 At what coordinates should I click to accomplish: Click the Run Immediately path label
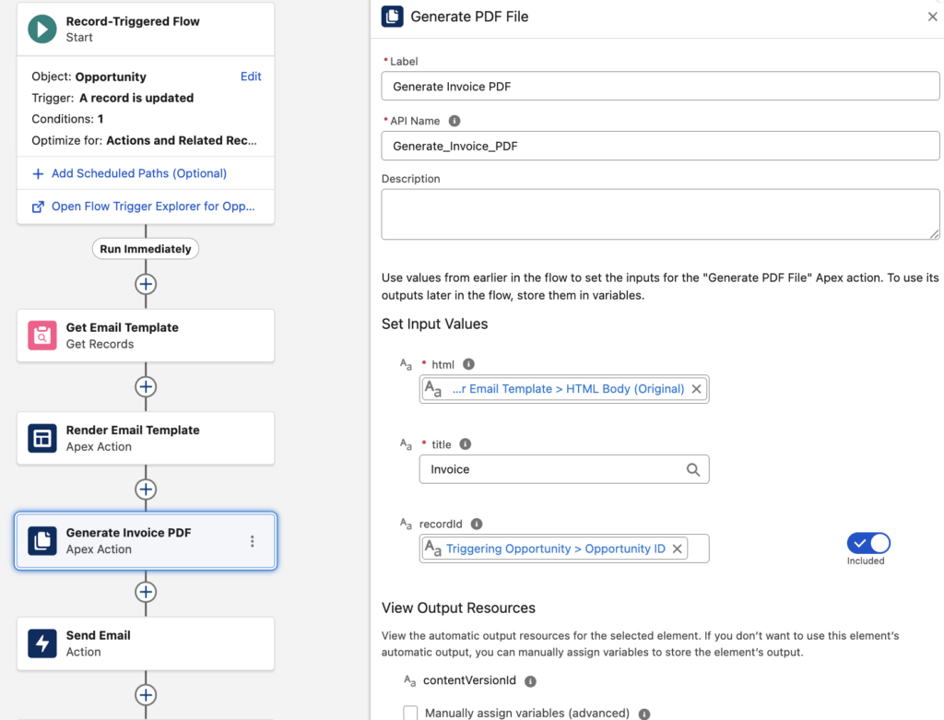145,248
